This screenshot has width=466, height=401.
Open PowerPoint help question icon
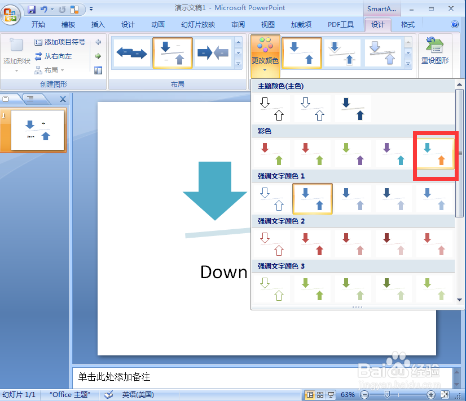coord(454,24)
